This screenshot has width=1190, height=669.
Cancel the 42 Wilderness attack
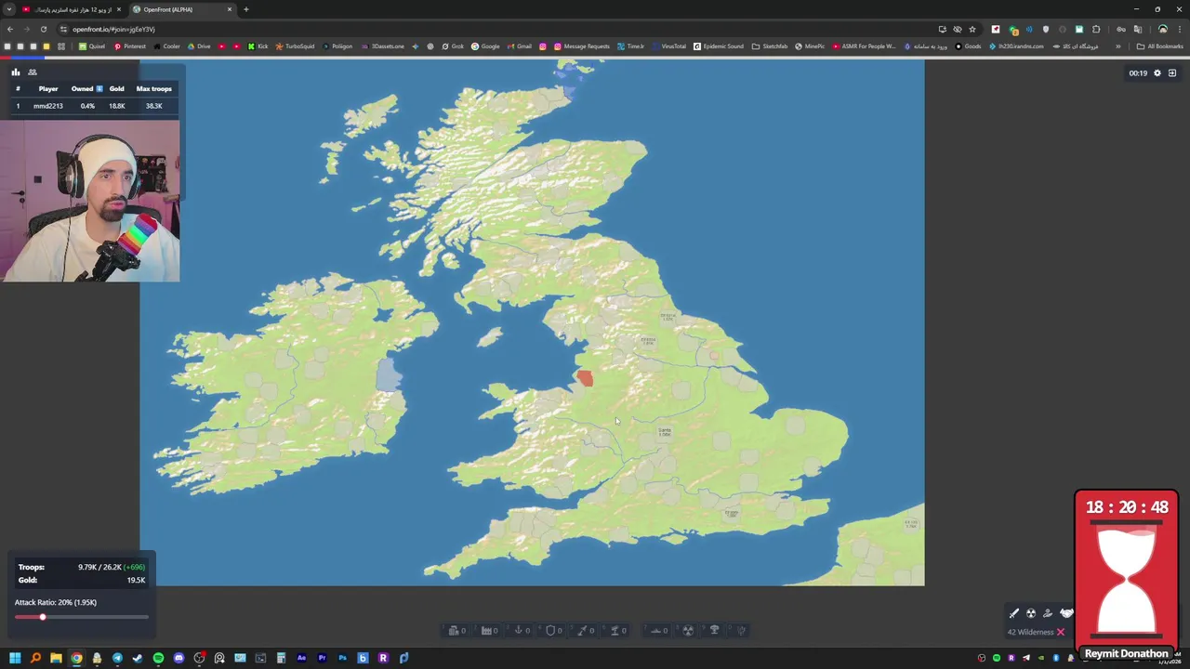[1060, 632]
